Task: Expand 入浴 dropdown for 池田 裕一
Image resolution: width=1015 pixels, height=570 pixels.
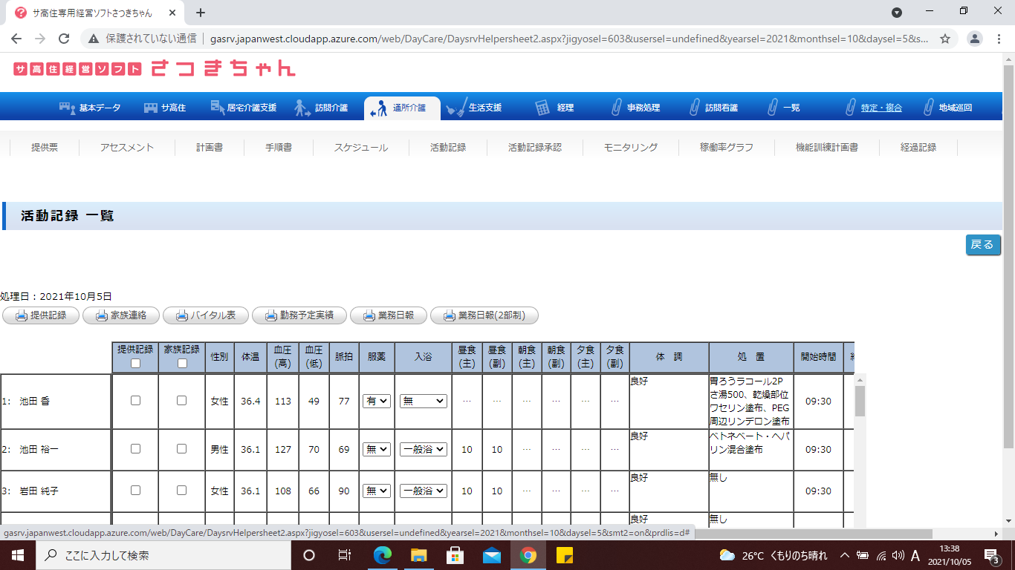Action: (x=423, y=449)
